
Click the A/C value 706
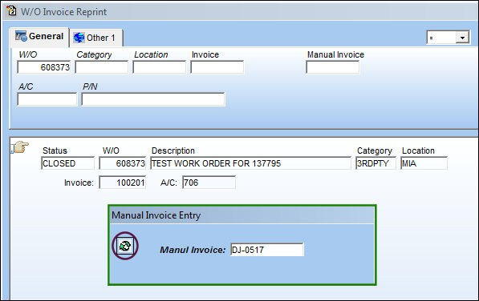coord(209,183)
